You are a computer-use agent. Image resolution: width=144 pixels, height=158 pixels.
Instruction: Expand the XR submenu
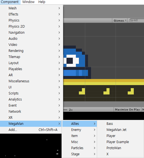(31, 117)
